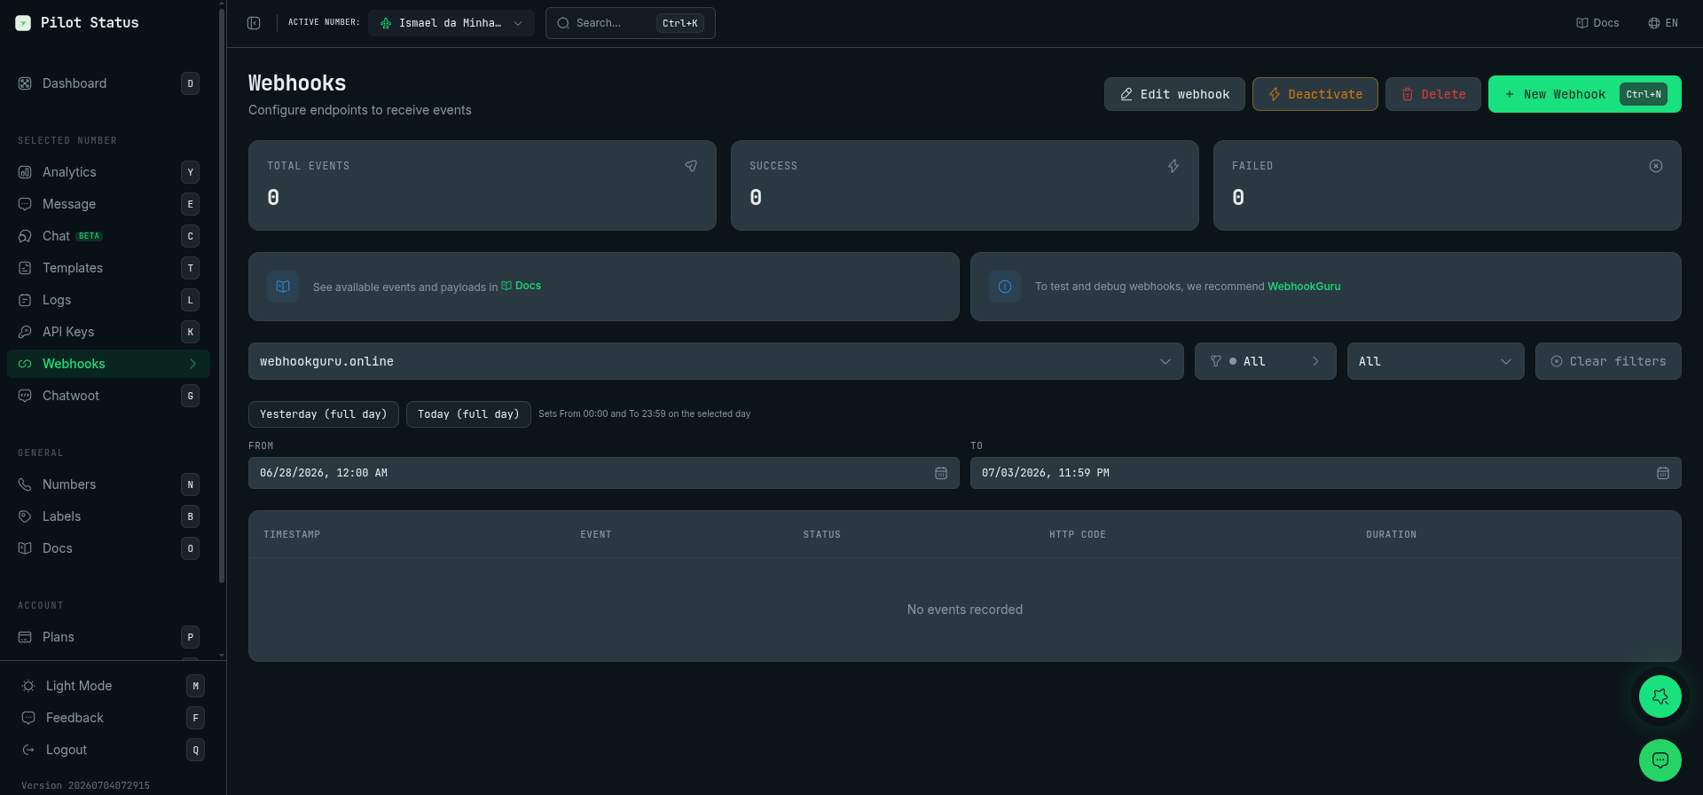The height and width of the screenshot is (795, 1703).
Task: Open Dashboard from sidebar
Action: (x=108, y=83)
